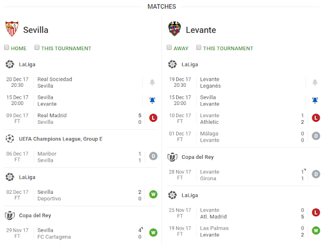
Task: Click the grey D badge for Málaga vs Levante
Action: (x=316, y=136)
